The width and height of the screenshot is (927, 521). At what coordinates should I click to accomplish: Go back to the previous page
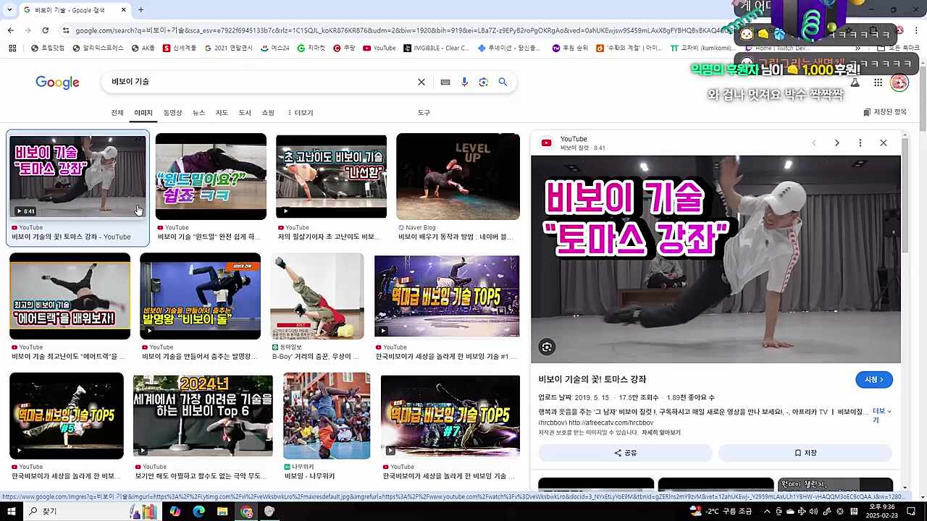pyautogui.click(x=10, y=30)
